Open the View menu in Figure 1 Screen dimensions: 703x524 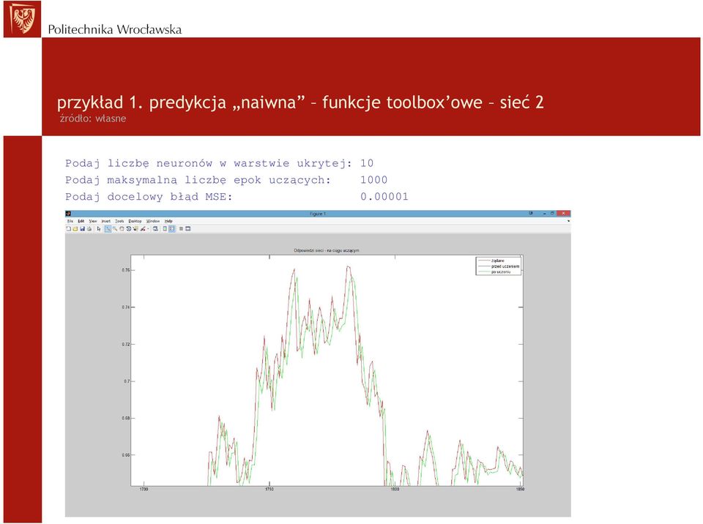coord(93,221)
